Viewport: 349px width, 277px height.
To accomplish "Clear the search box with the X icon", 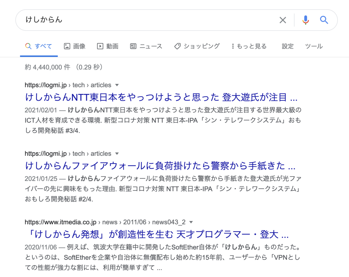I will click(x=283, y=20).
